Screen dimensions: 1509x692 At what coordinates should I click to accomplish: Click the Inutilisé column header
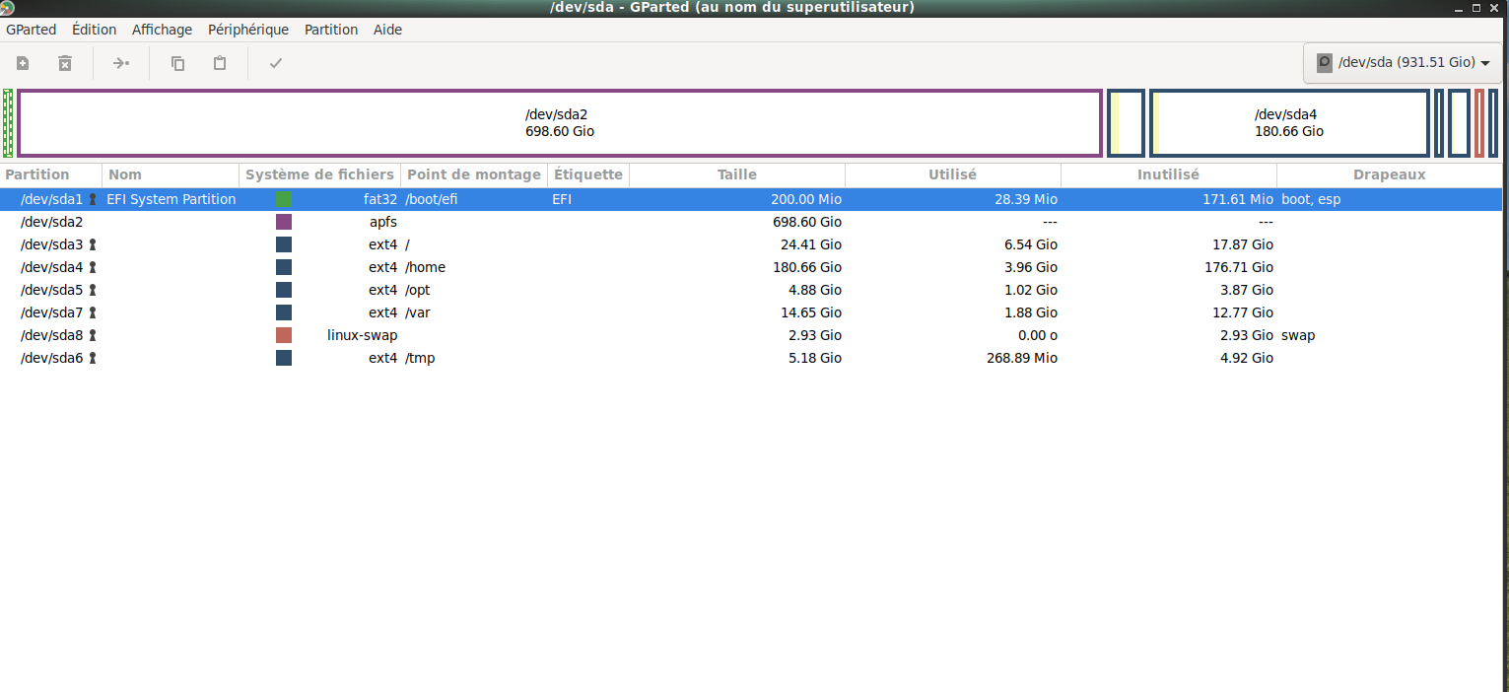(x=1169, y=174)
